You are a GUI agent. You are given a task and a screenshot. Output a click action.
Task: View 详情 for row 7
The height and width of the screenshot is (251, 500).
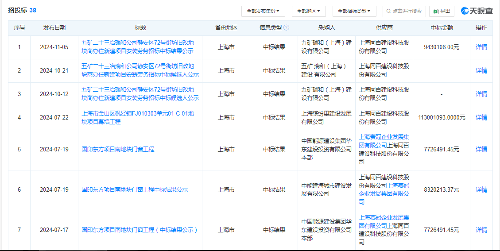coord(481,230)
